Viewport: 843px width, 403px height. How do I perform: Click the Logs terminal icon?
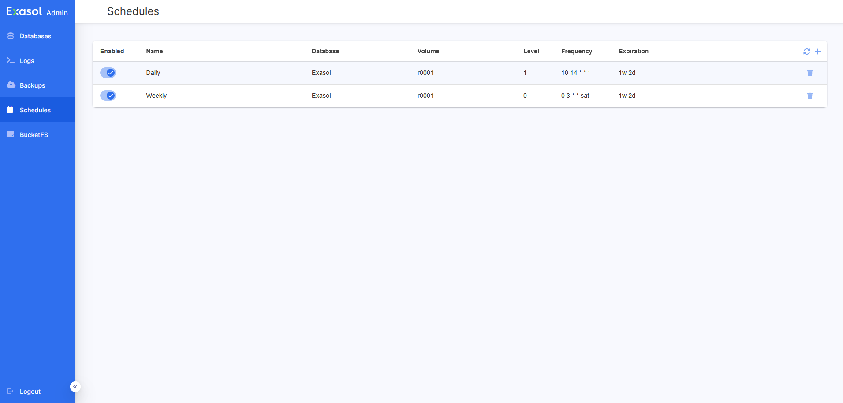[11, 60]
